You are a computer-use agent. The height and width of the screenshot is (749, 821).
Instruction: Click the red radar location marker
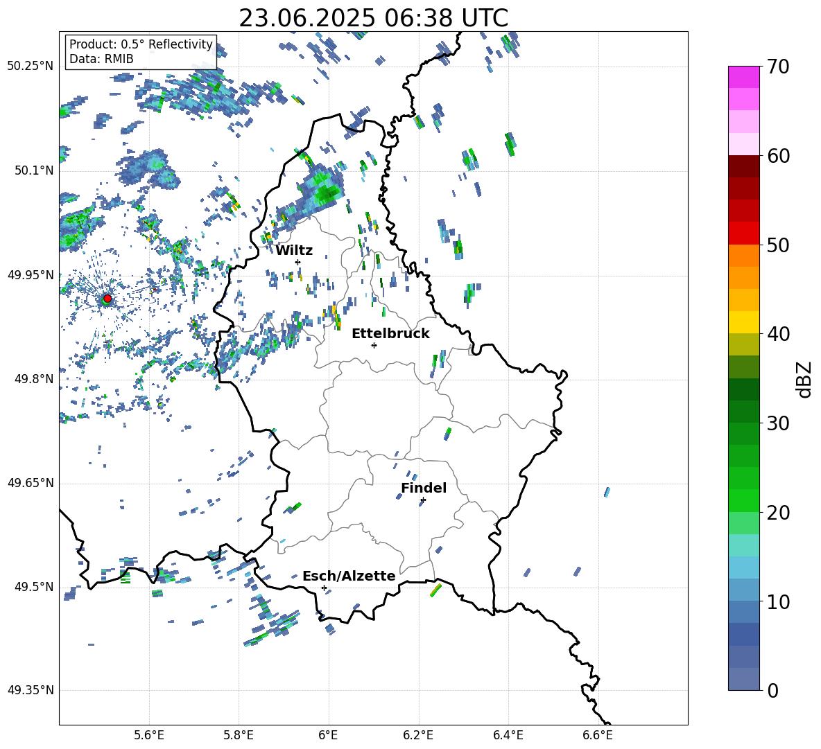click(x=107, y=299)
